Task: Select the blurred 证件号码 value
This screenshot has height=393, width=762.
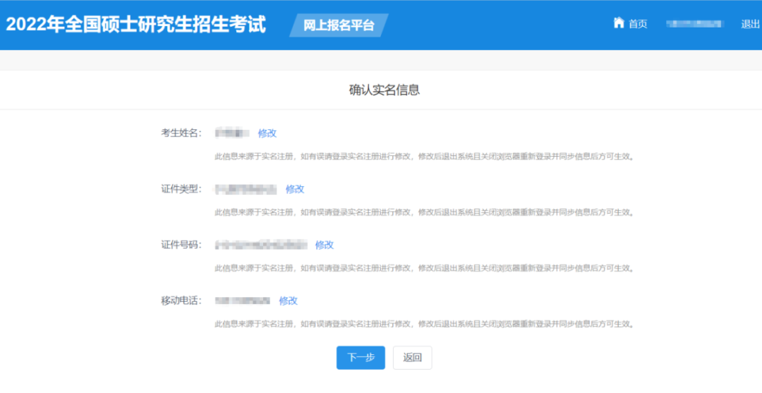Action: (261, 245)
